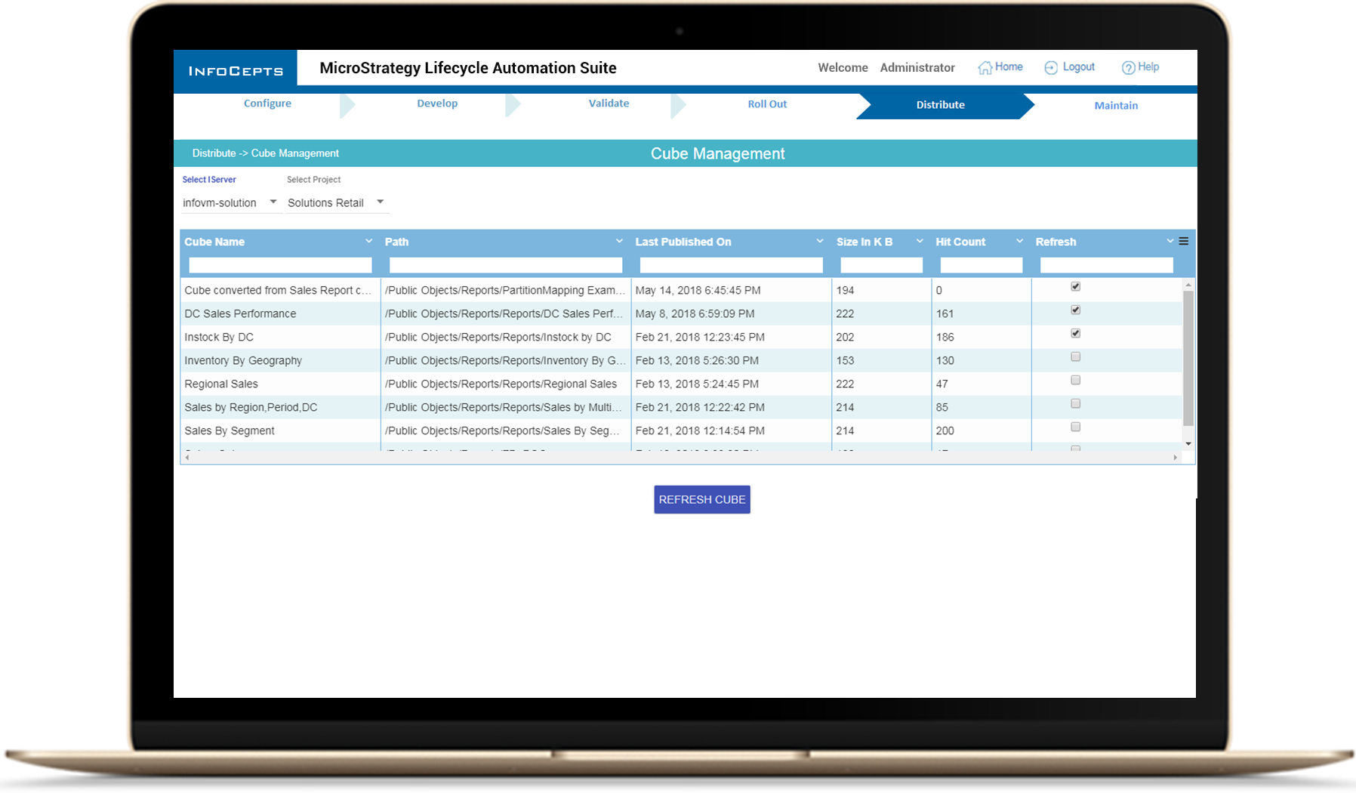Screen dimensions: 1356x793
Task: Click the scroll left arrow under table
Action: coord(187,458)
